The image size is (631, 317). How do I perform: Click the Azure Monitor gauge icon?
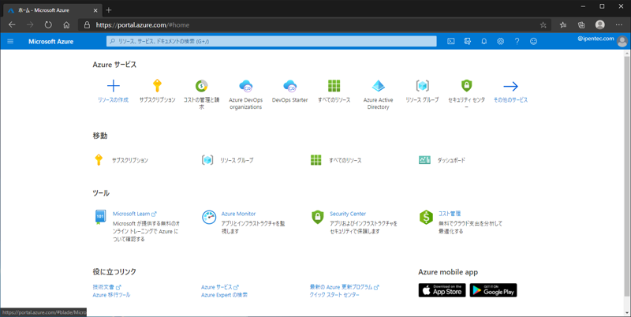(x=209, y=217)
